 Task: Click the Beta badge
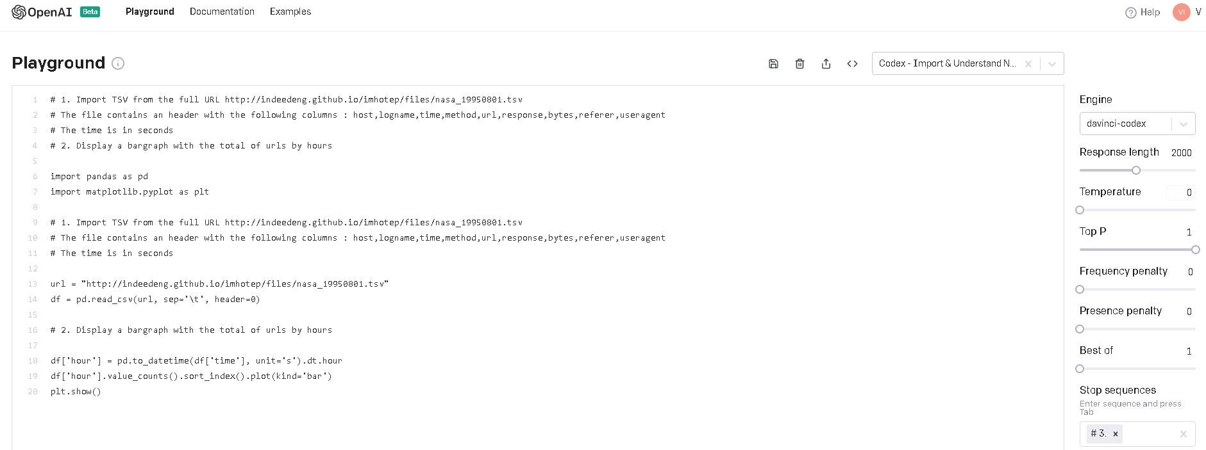(90, 12)
